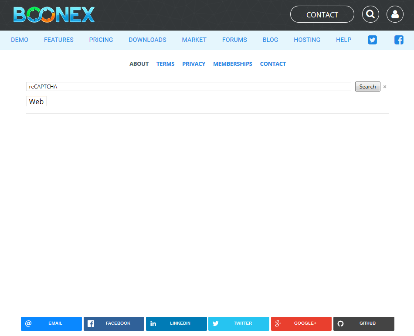Share on the Facebook footer button
Image resolution: width=414 pixels, height=336 pixels.
(114, 323)
